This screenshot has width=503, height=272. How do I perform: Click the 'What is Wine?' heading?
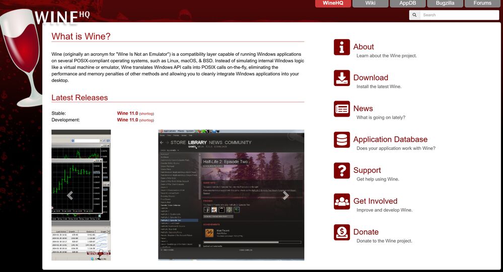pyautogui.click(x=81, y=37)
